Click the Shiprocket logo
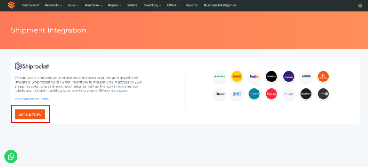368x167 pixels. tap(32, 66)
